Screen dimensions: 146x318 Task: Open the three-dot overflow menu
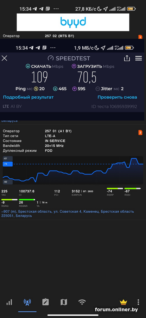(x=138, y=302)
